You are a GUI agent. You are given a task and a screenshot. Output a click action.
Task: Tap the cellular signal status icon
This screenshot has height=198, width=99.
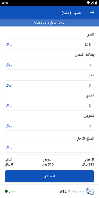tap(92, 3)
